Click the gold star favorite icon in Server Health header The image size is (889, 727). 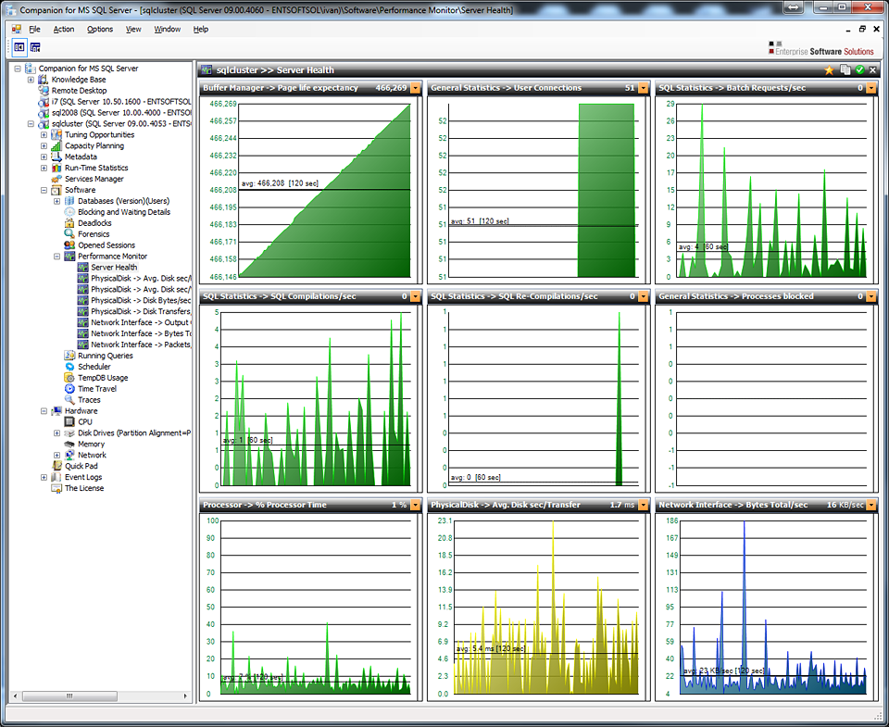coord(829,70)
